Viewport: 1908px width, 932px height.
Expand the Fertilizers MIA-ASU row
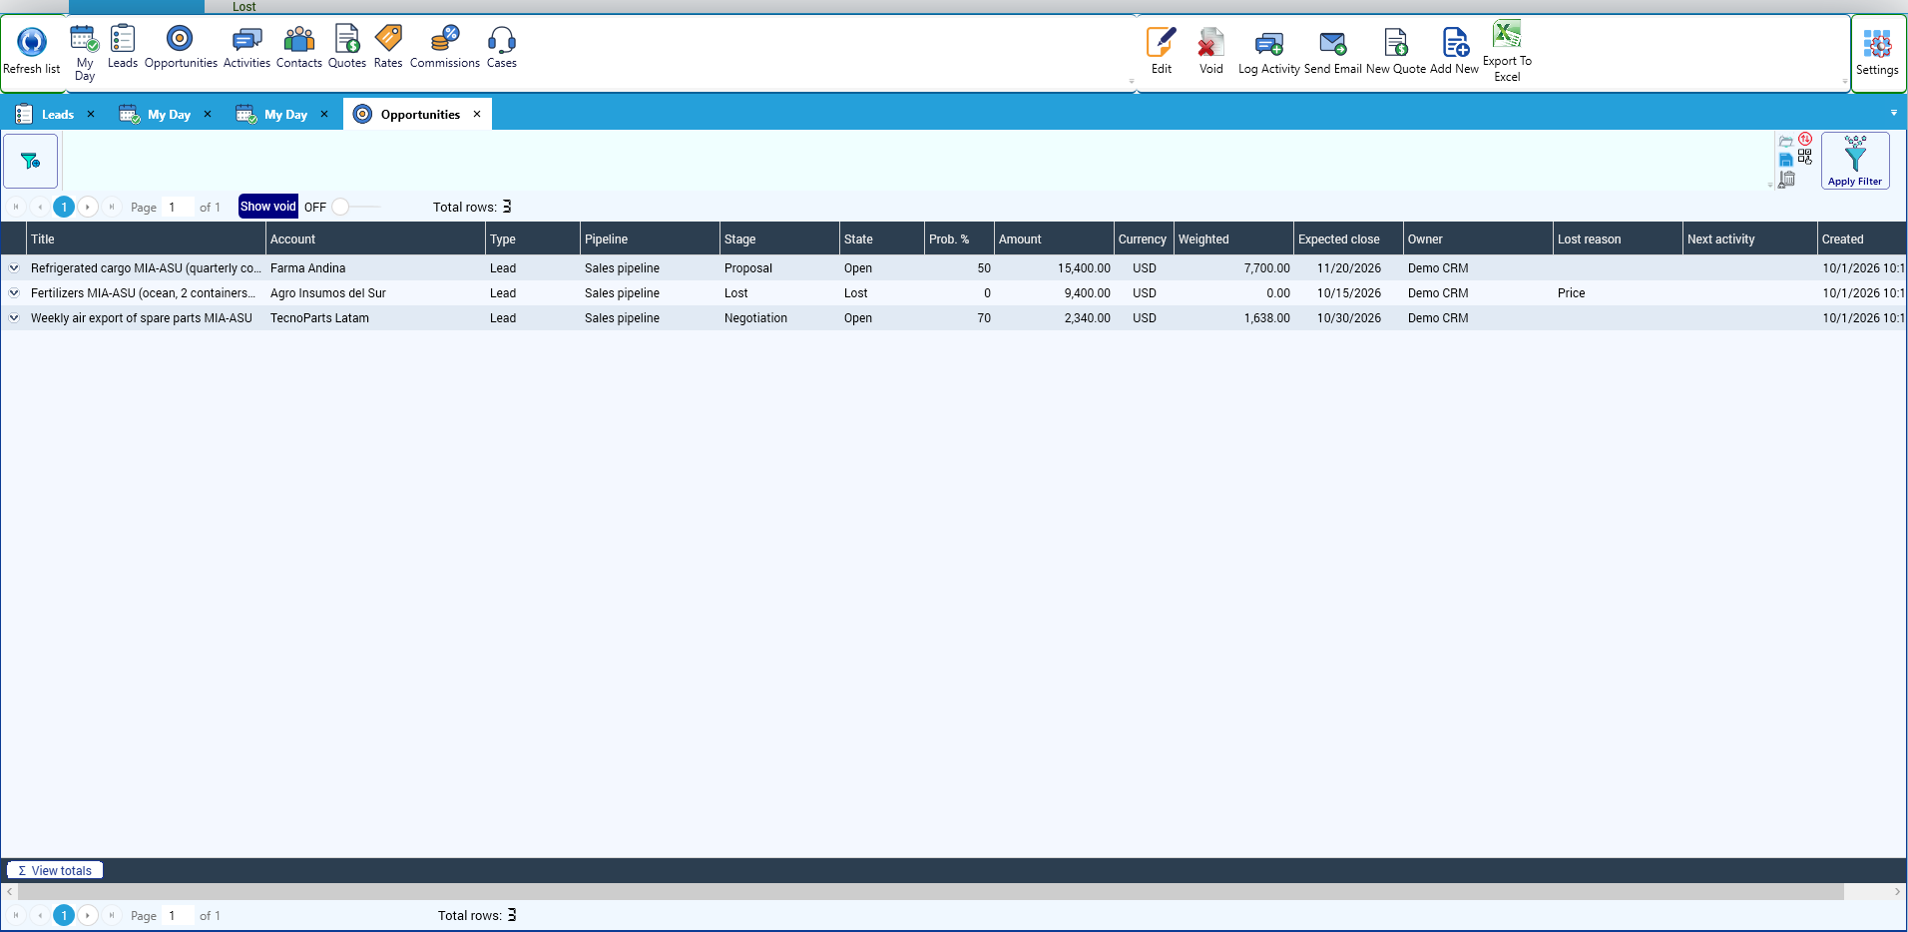click(x=14, y=293)
